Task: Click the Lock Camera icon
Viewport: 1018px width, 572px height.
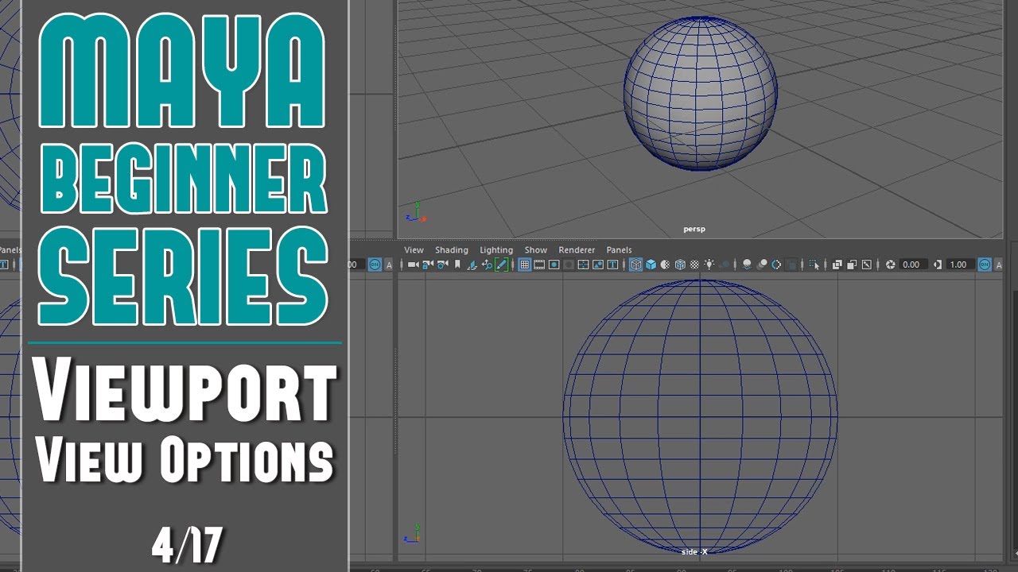Action: click(427, 265)
